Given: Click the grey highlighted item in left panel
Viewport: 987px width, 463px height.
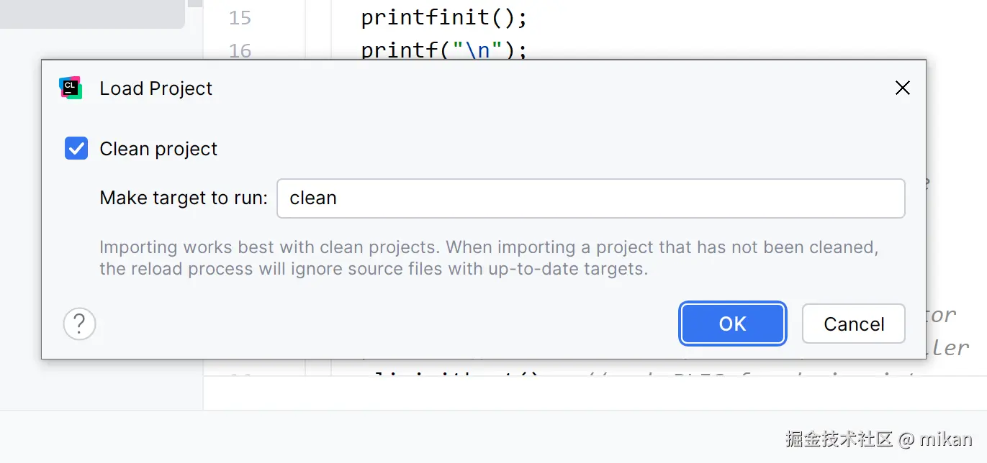Looking at the screenshot, I should (92, 14).
